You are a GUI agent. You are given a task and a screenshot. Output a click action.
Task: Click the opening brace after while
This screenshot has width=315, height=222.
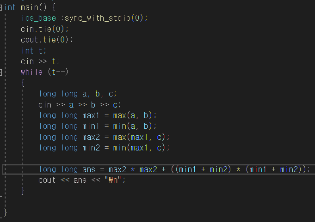(23, 83)
